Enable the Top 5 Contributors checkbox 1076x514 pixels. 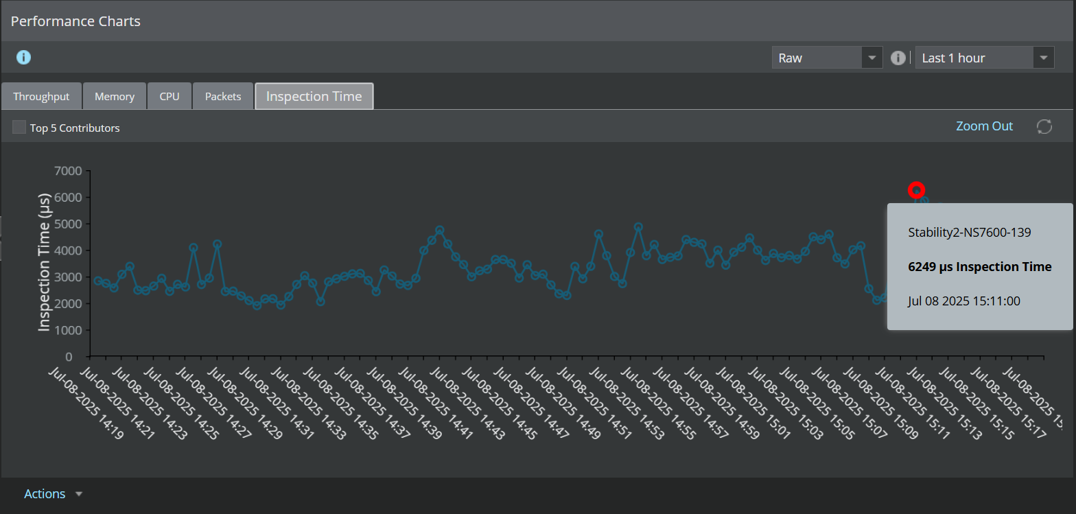pyautogui.click(x=19, y=128)
